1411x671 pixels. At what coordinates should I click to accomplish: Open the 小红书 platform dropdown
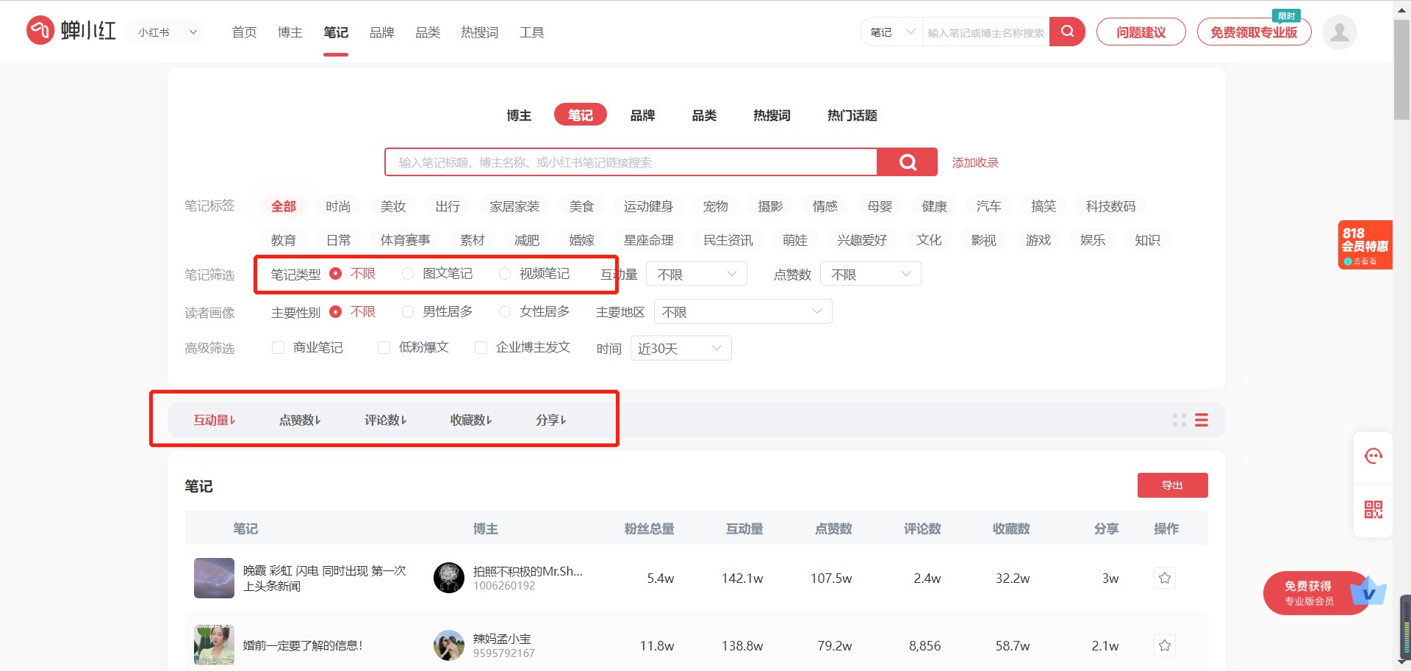pyautogui.click(x=168, y=32)
